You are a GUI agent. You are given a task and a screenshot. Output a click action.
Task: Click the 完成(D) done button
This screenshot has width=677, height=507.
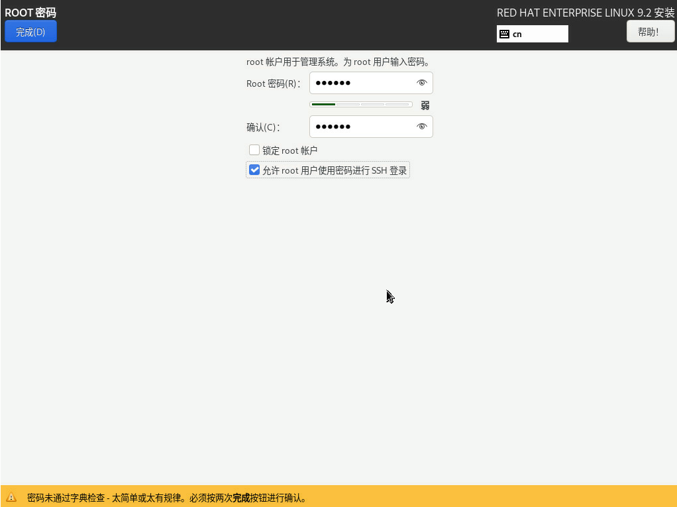point(30,32)
